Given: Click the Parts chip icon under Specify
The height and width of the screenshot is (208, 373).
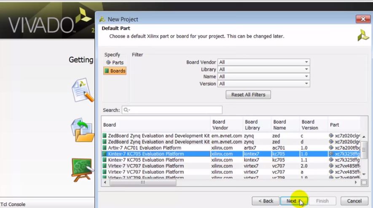Looking at the screenshot, I should [108, 62].
